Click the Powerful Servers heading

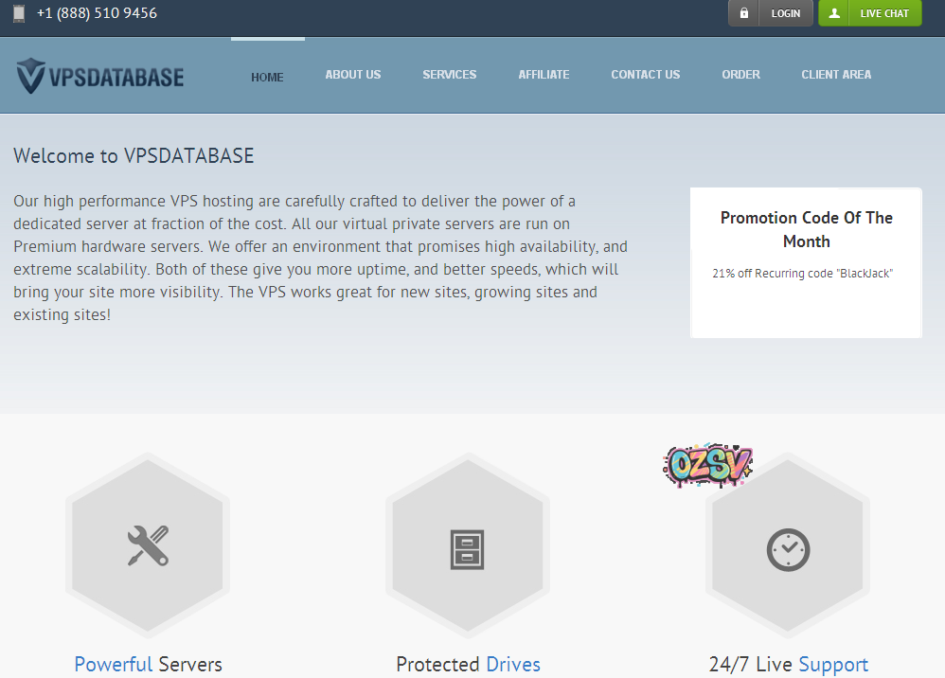[x=148, y=664]
